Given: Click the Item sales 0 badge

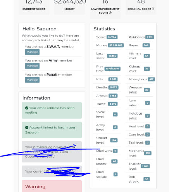Looking at the screenshot, I should click(x=148, y=103).
